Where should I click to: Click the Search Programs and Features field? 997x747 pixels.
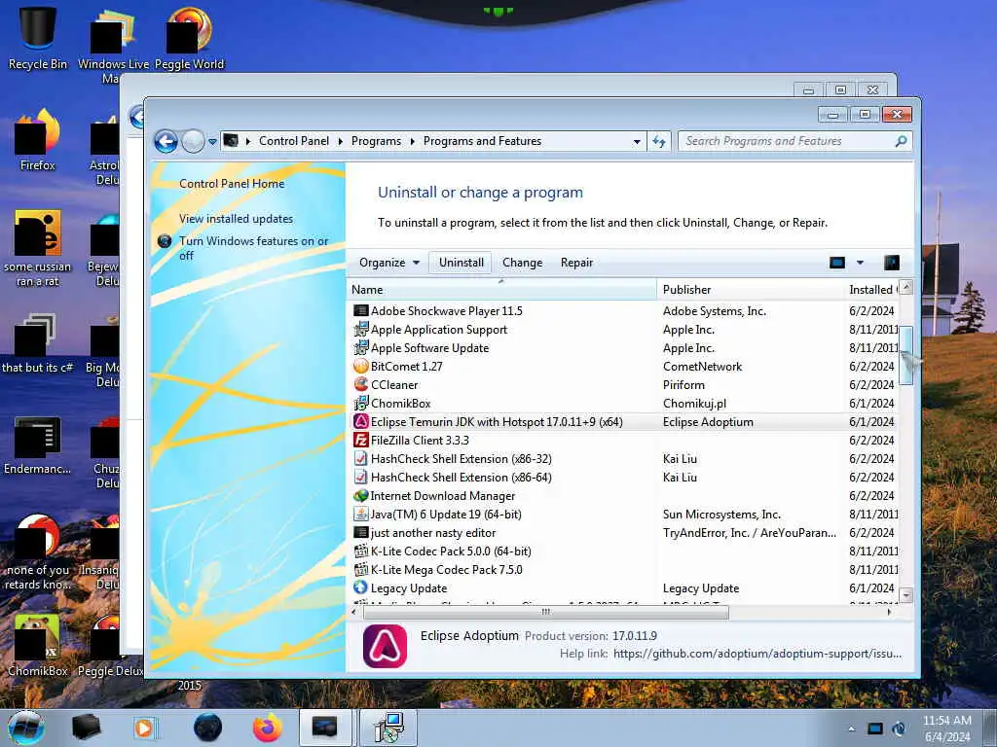tap(794, 141)
